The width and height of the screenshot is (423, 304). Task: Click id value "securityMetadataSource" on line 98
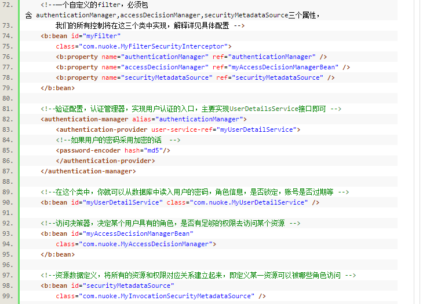pyautogui.click(x=129, y=286)
